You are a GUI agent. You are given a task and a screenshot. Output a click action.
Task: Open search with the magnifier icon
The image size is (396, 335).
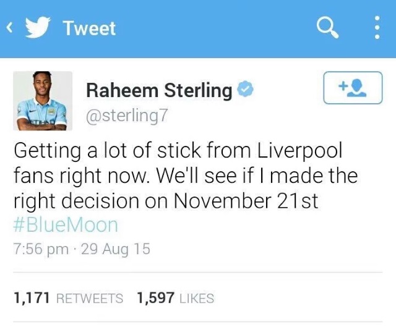tap(327, 28)
